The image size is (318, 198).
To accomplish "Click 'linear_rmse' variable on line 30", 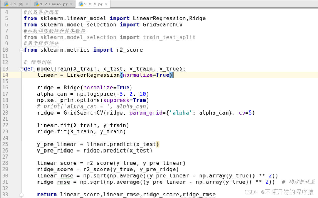I will coord(55,176).
